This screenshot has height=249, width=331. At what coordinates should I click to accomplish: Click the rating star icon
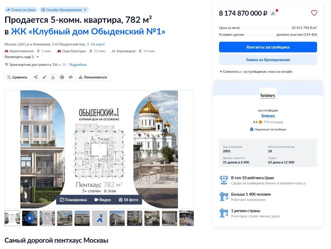[x=260, y=122]
